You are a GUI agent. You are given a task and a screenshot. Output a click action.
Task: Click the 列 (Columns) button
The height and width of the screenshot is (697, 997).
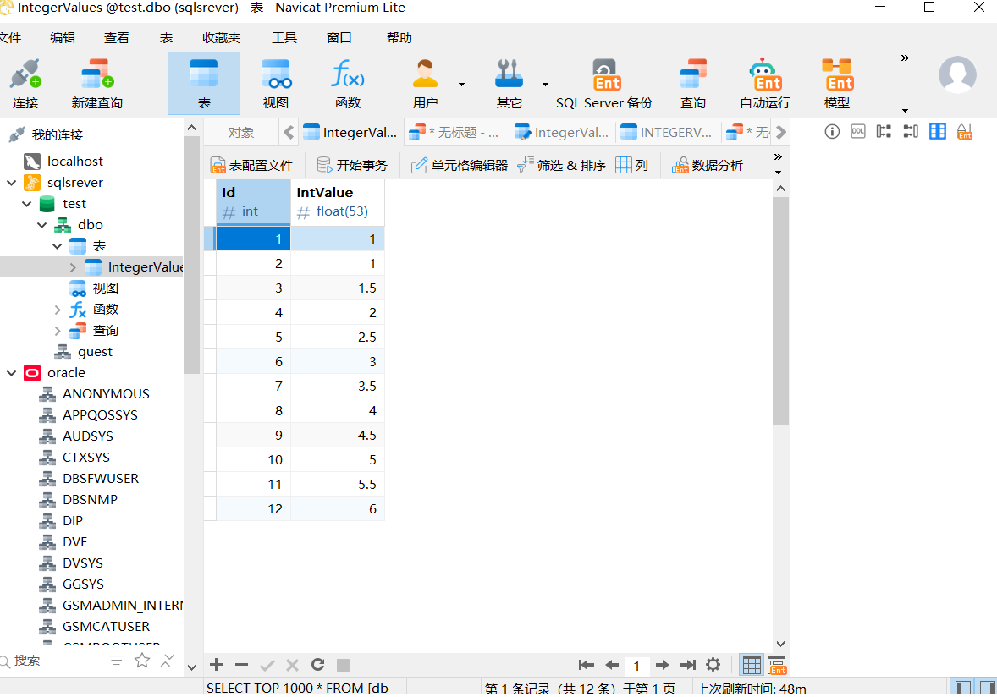(632, 165)
